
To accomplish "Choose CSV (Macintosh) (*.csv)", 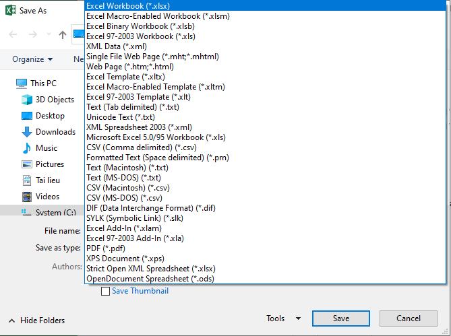I will point(265,188).
